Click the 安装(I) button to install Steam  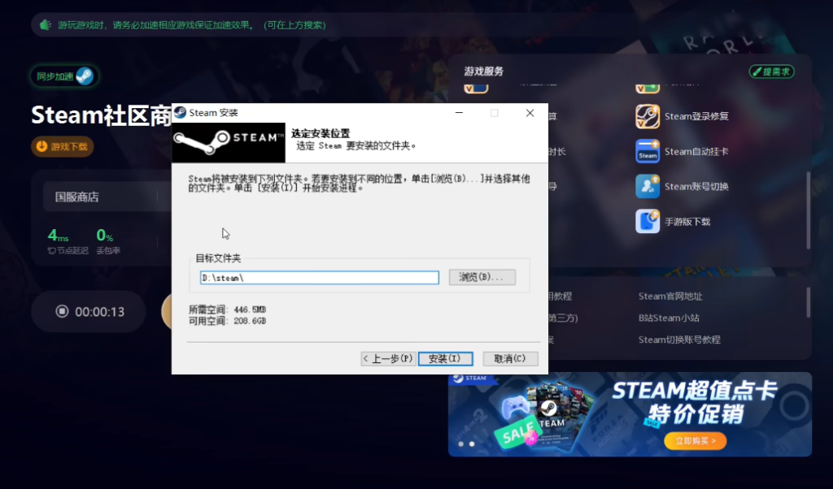(445, 358)
